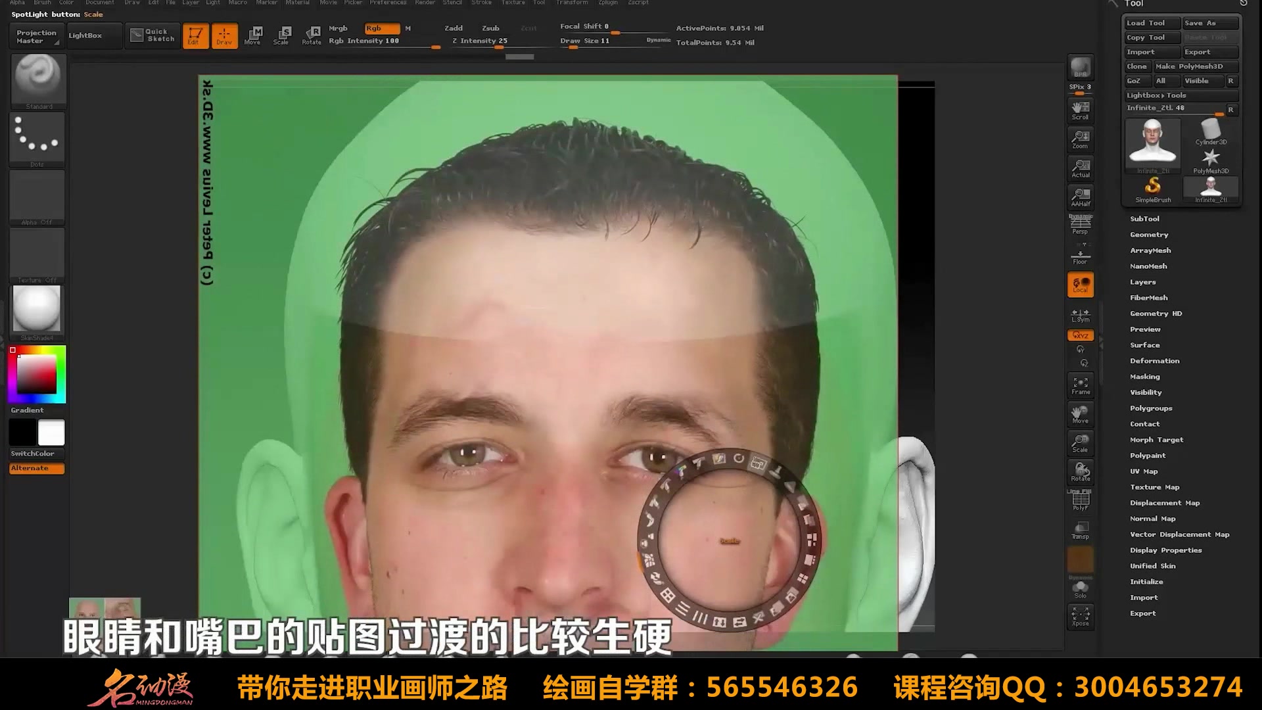Toggle the Rgb color mode button
This screenshot has width=1262, height=710.
click(382, 28)
